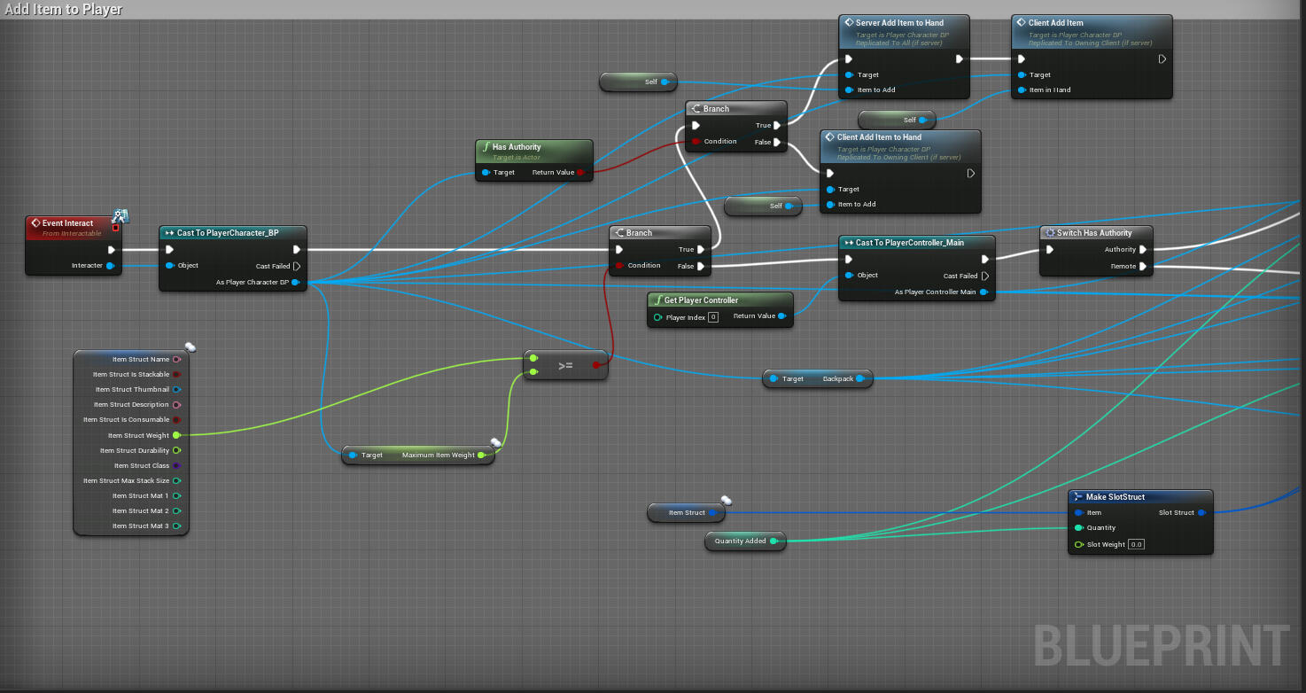1306x693 pixels.
Task: Click the Interacter pin on Event Interact
Action: pos(110,266)
